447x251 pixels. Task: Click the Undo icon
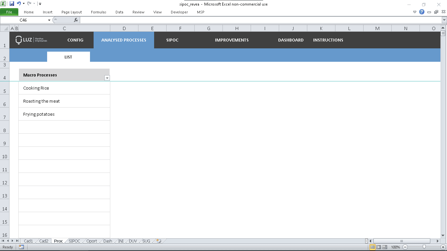pyautogui.click(x=18, y=3)
